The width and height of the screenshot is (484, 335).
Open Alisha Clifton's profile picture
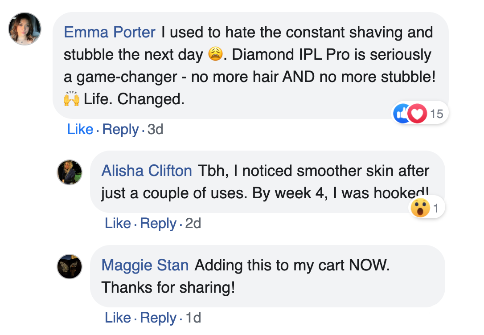pyautogui.click(x=70, y=172)
